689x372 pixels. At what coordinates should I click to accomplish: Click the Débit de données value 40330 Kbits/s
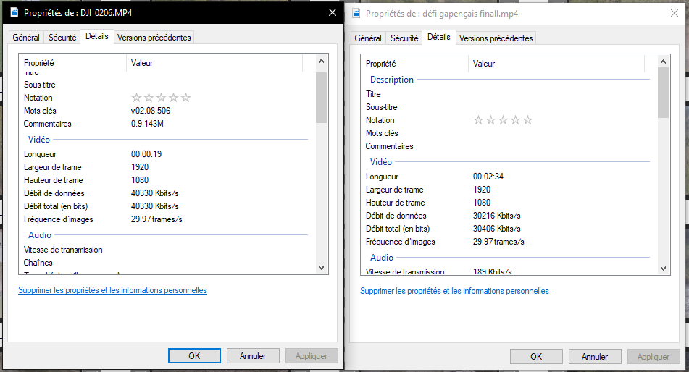154,193
